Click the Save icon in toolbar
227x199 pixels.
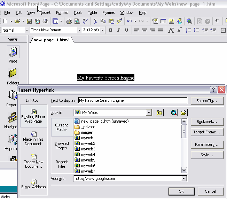[x=29, y=21]
